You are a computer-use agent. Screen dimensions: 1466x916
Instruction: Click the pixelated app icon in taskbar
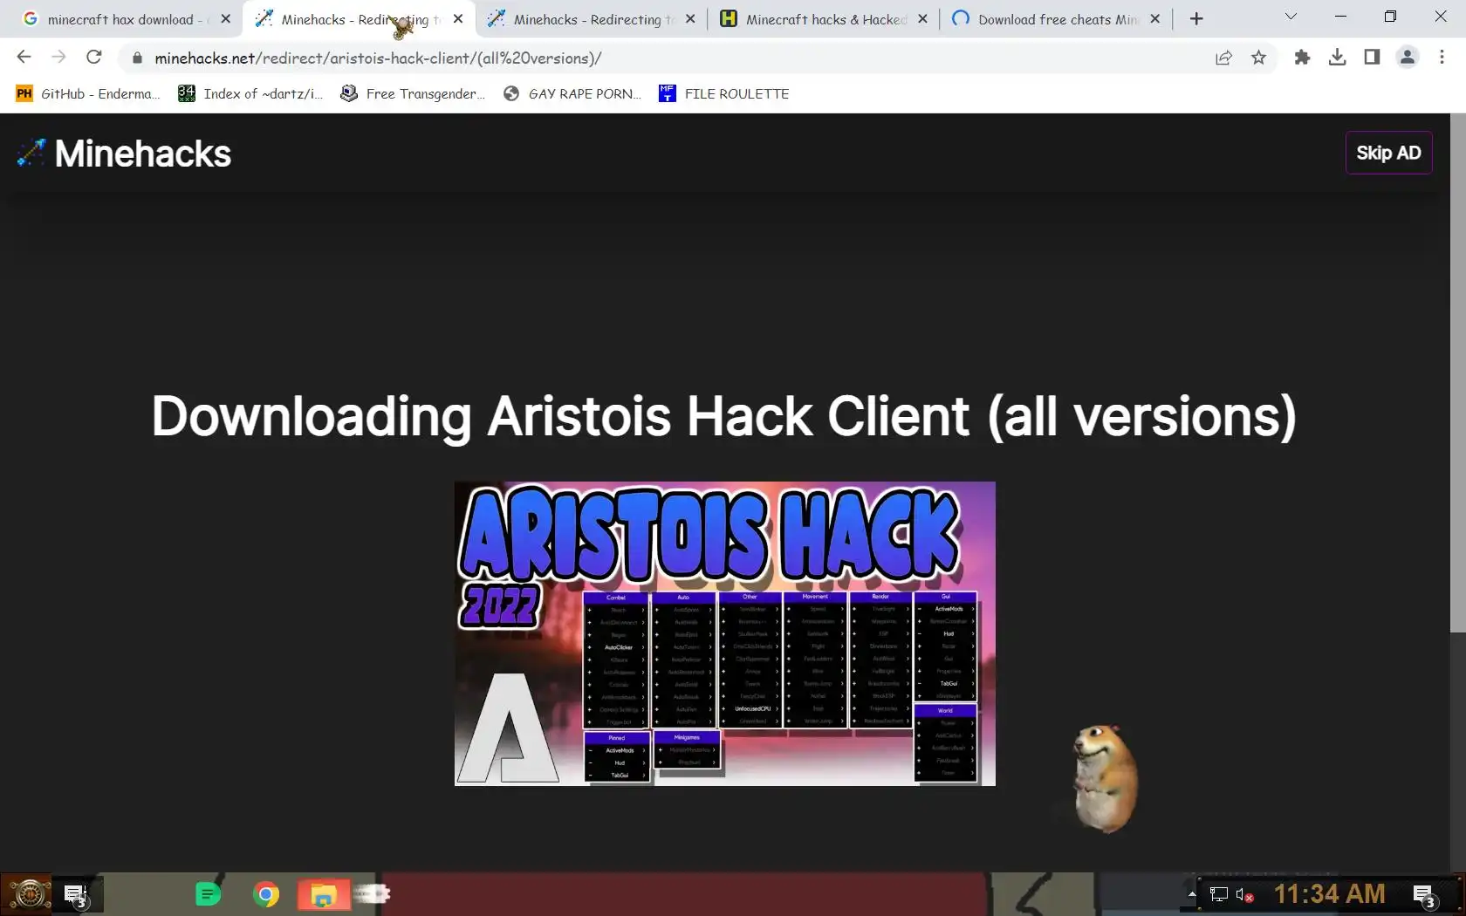point(373,893)
